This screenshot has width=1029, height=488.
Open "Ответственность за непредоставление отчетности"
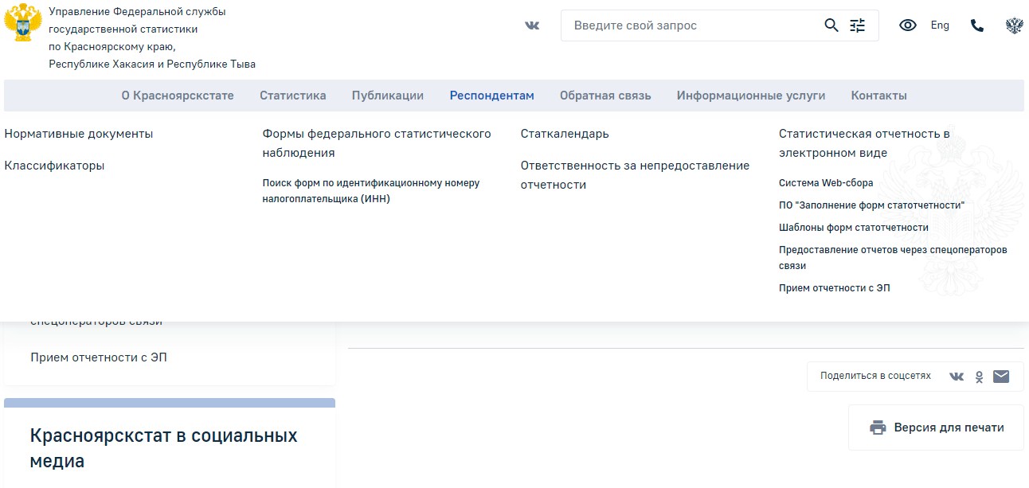pos(635,175)
